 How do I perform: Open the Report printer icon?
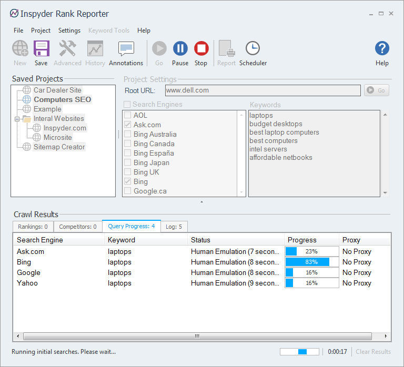click(226, 48)
